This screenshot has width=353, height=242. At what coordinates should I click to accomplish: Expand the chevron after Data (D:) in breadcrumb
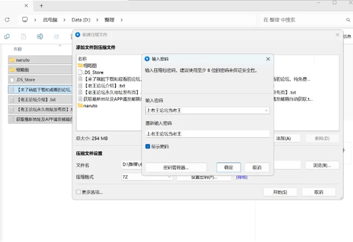pyautogui.click(x=97, y=20)
